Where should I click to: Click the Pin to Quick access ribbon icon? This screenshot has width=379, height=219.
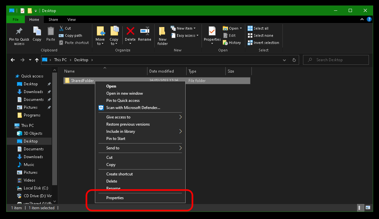click(19, 32)
